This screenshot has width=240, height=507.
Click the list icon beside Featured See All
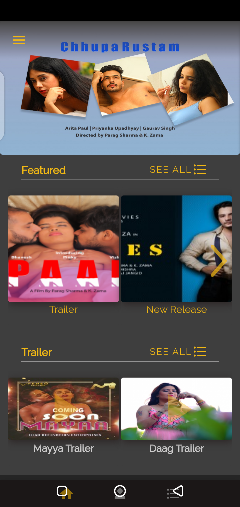[x=200, y=169]
